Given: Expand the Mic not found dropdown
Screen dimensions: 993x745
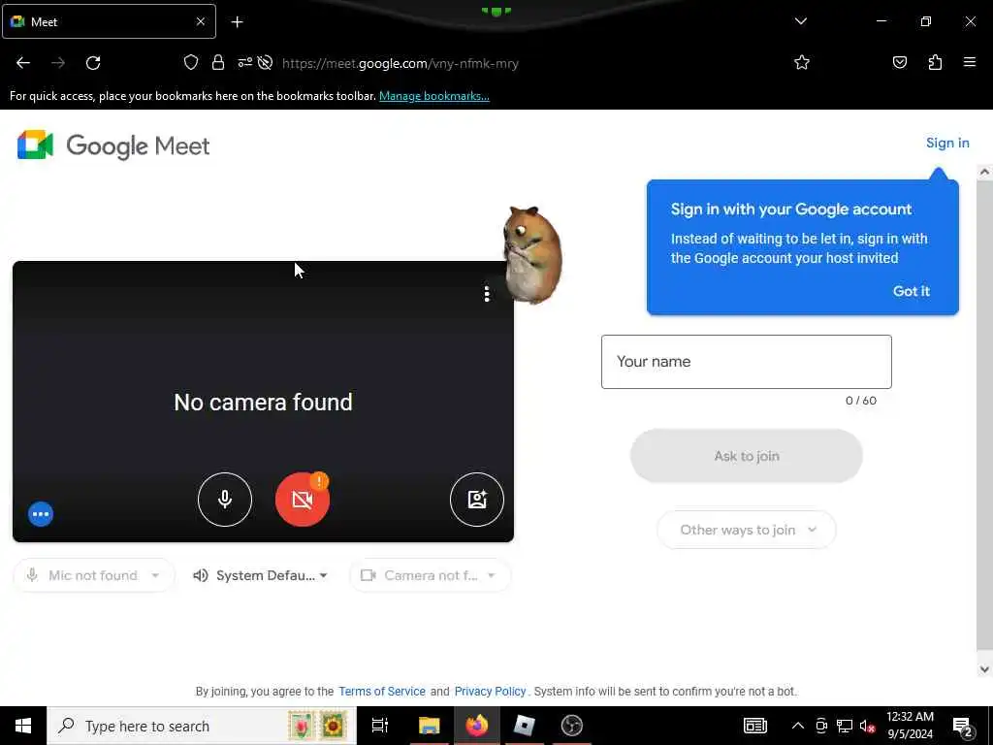Looking at the screenshot, I should coord(94,575).
